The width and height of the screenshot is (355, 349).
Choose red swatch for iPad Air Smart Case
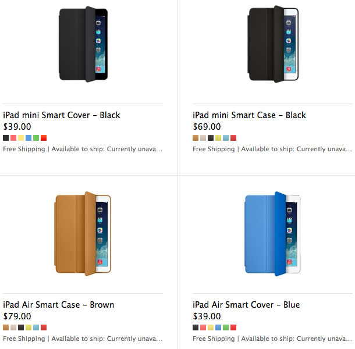pyautogui.click(x=44, y=327)
